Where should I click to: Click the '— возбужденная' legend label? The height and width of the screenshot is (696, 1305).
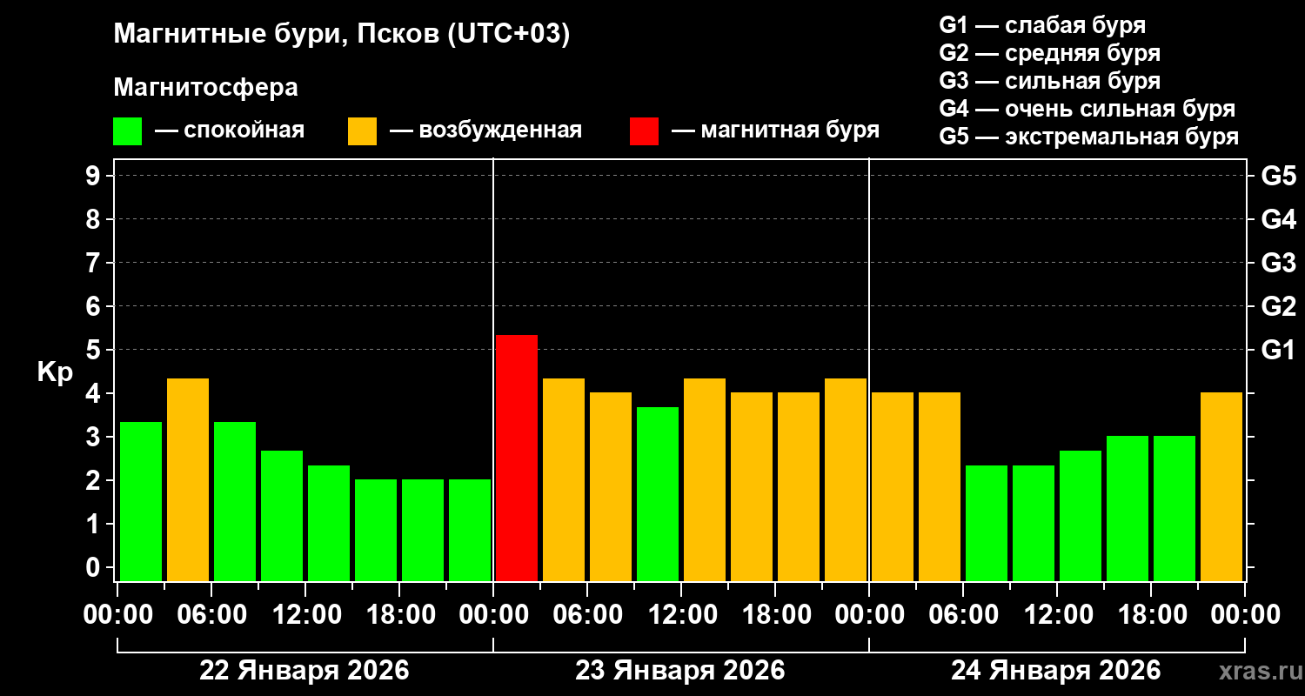tap(485, 130)
